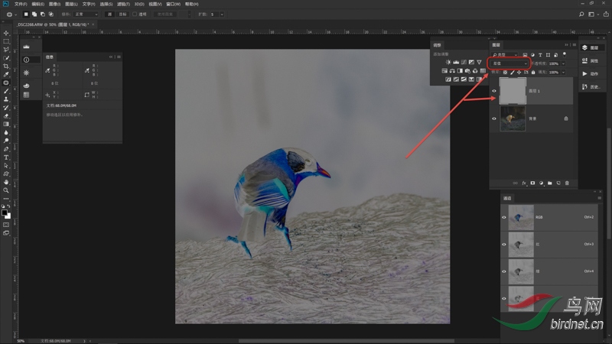Toggle visibility of the 背景 layer
Image resolution: width=612 pixels, height=344 pixels.
(494, 118)
